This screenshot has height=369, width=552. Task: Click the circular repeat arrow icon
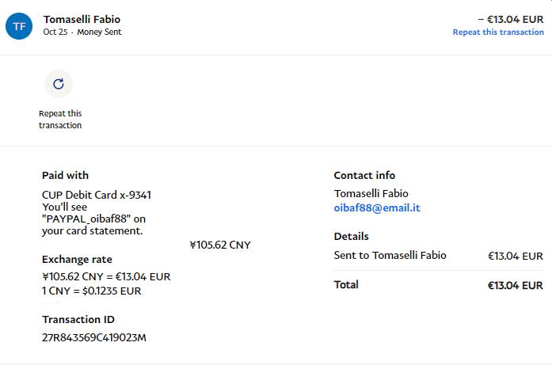[x=58, y=83]
